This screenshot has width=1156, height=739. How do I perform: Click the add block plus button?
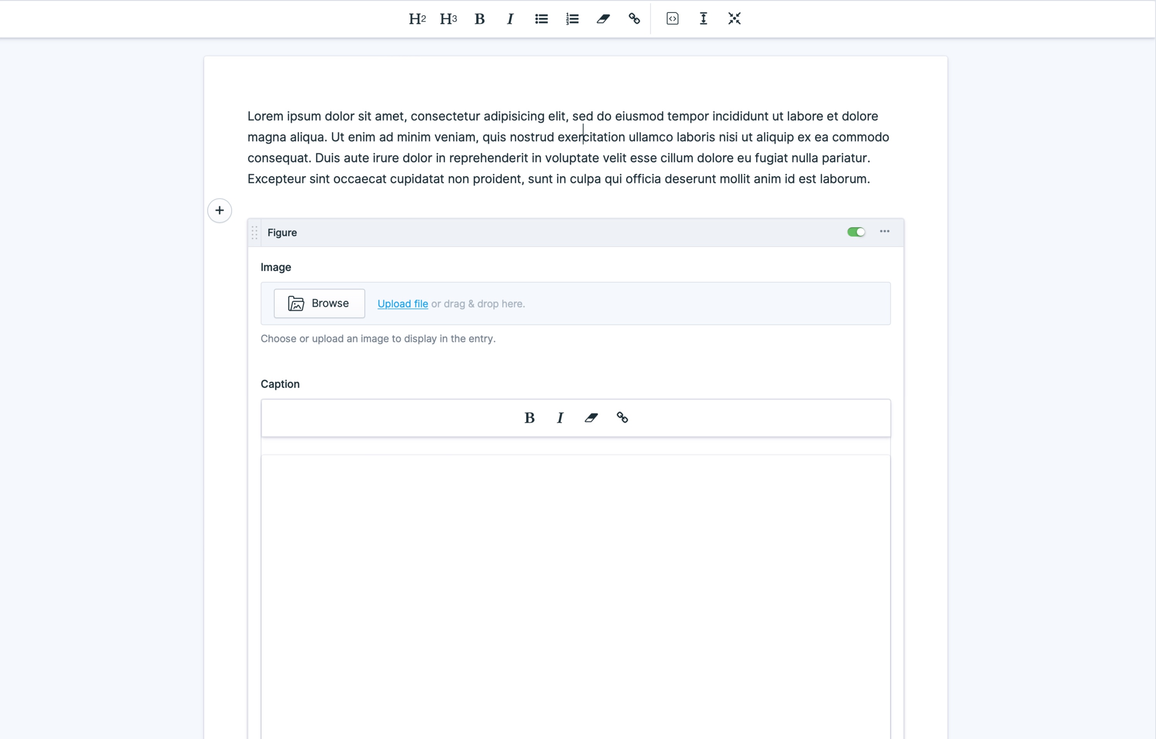[x=220, y=210]
